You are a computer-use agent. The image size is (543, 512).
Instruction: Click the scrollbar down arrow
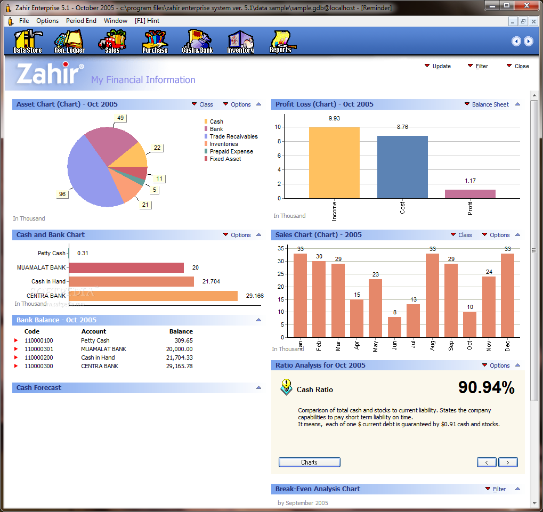coord(534,503)
